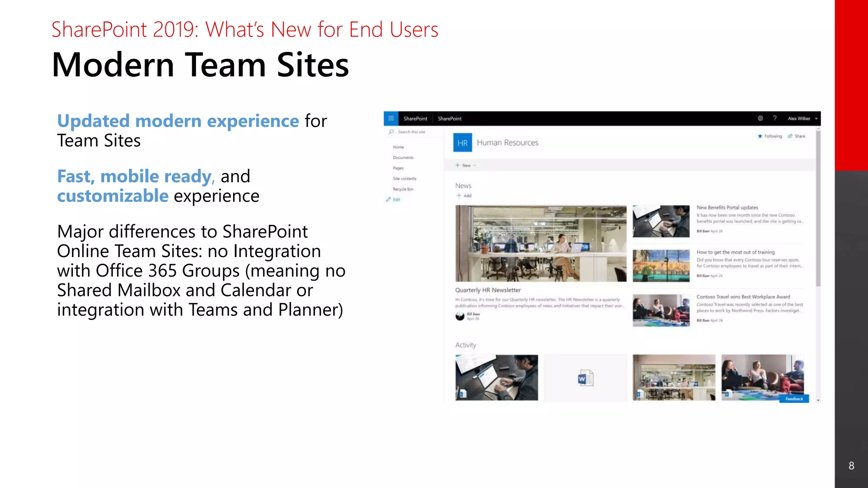Click the Search this site box
Screen dimensions: 868x488
click(413, 132)
